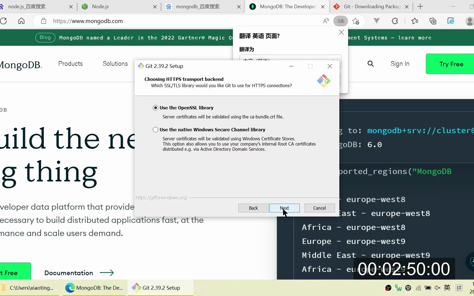Open the V-shaped browser extension icon
This screenshot has height=296, width=474.
click(377, 21)
